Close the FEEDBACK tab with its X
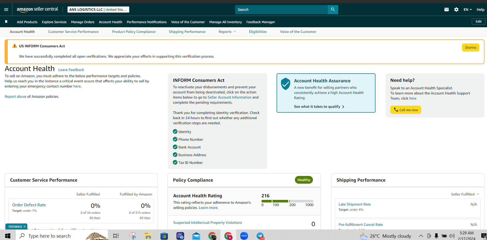Viewport: 487px width, 240px height. tap(24, 227)
